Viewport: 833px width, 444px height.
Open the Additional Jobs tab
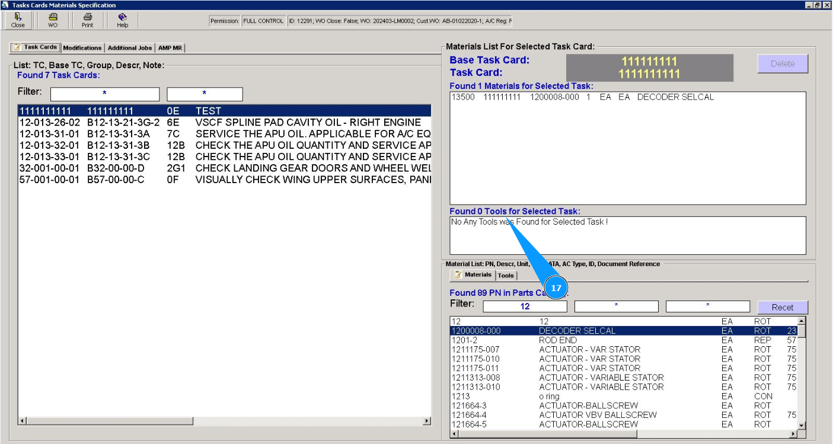click(130, 48)
